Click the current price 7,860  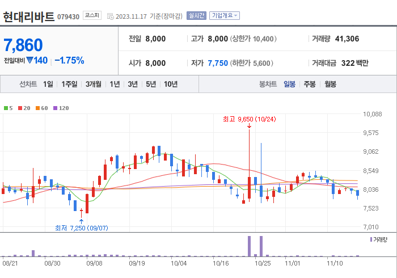[23, 45]
